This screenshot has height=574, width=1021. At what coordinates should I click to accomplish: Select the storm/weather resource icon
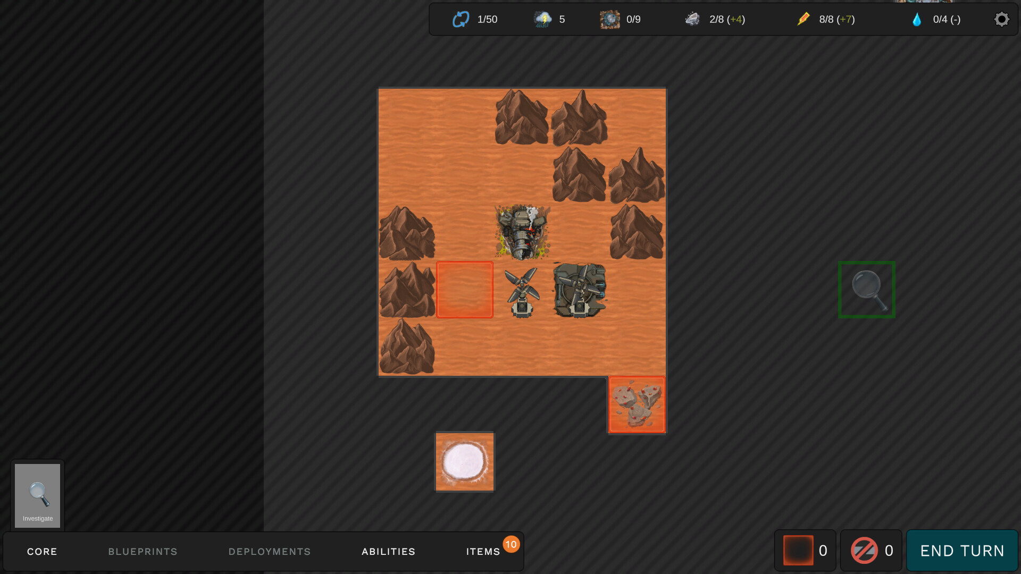pyautogui.click(x=543, y=19)
